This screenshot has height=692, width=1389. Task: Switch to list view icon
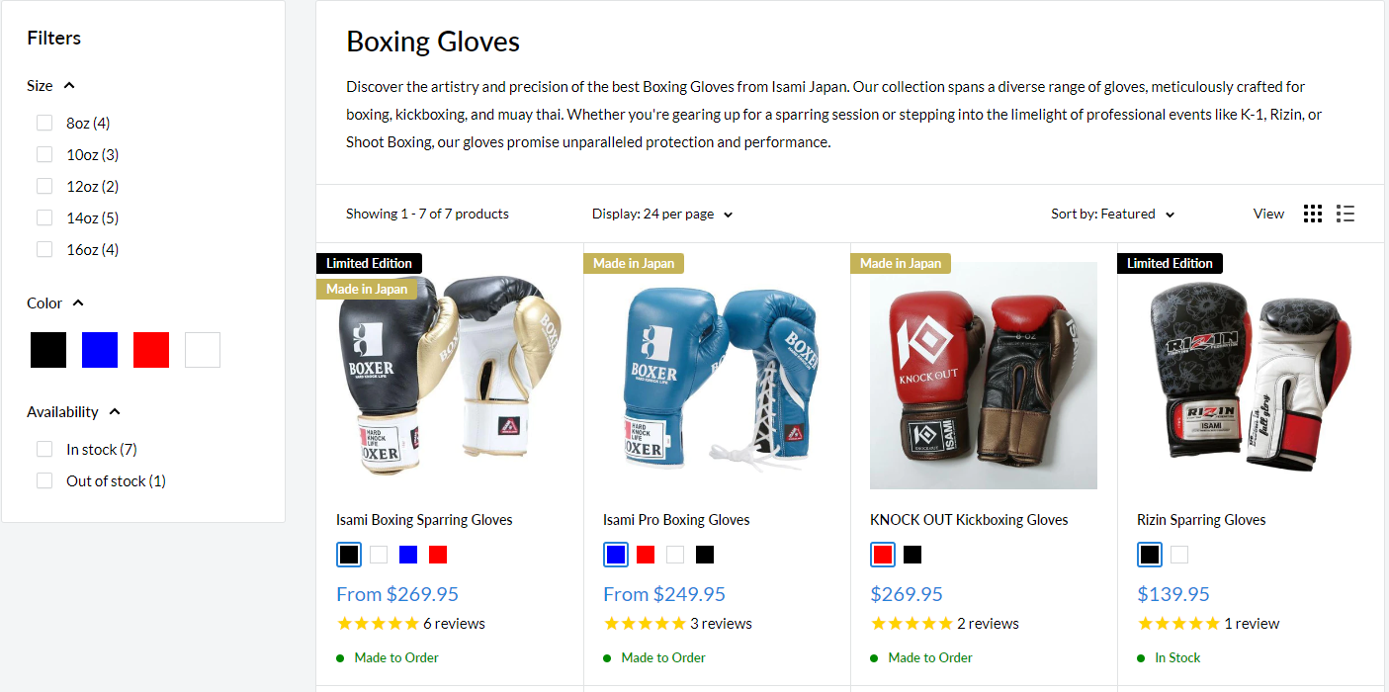pyautogui.click(x=1346, y=214)
